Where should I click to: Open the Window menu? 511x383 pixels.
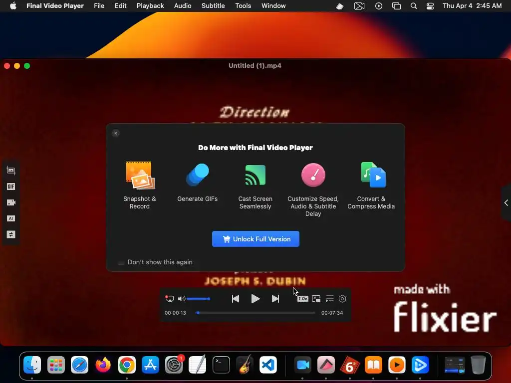click(x=273, y=6)
